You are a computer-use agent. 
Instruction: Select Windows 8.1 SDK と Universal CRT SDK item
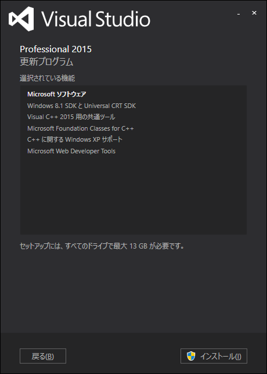click(81, 106)
